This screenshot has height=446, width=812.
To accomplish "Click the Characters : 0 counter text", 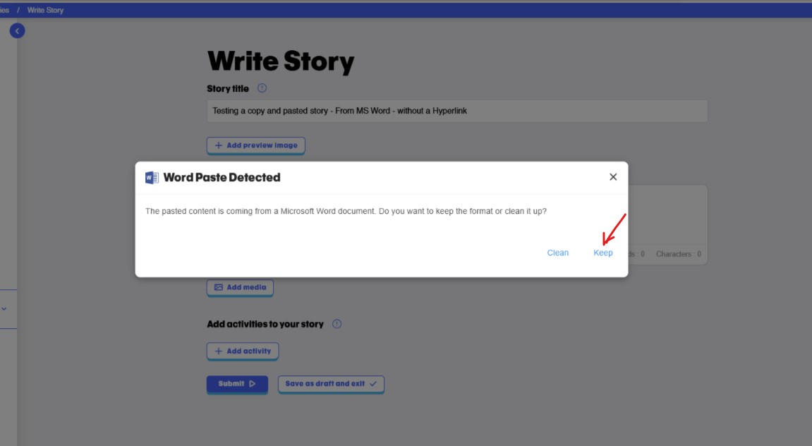I will [x=679, y=254].
